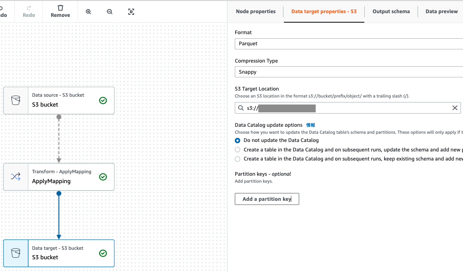The height and width of the screenshot is (272, 463).
Task: Choose create table and update schema option
Action: click(238, 150)
